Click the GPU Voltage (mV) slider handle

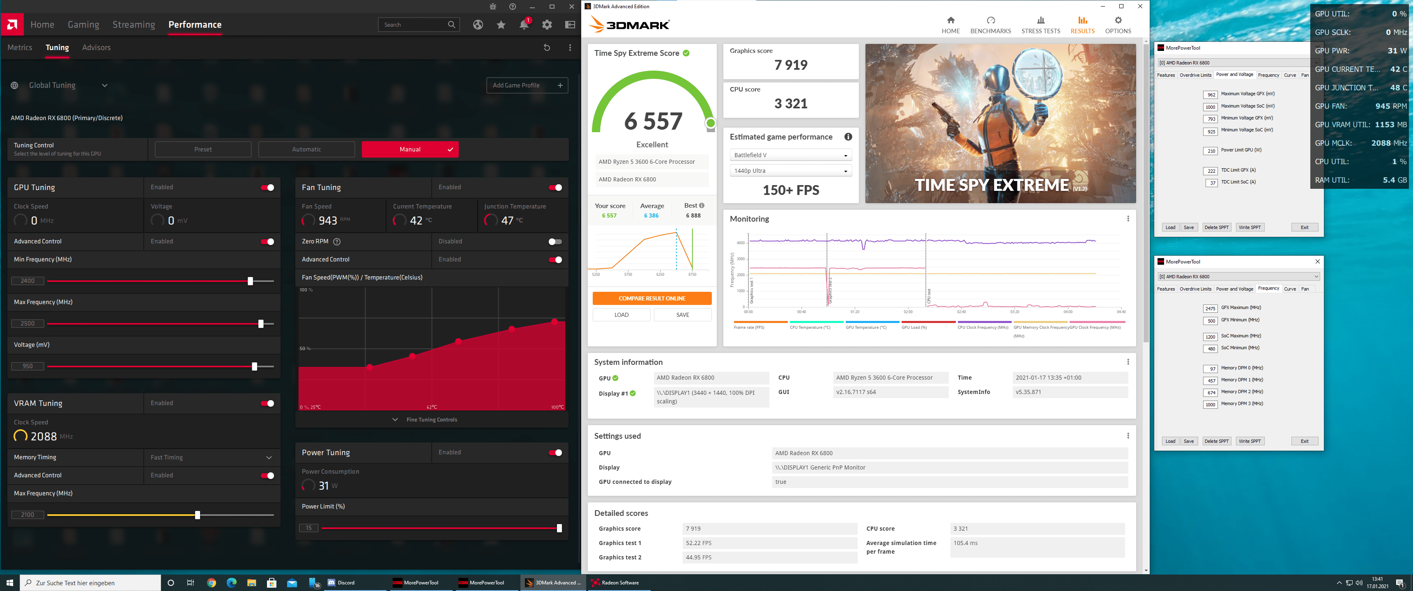254,367
